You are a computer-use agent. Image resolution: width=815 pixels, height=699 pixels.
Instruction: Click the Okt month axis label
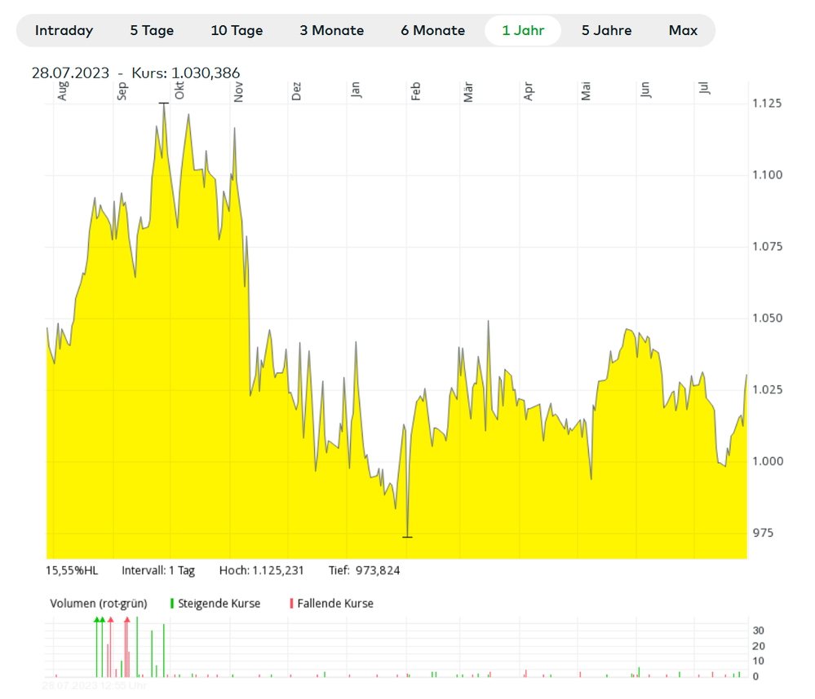[x=179, y=90]
